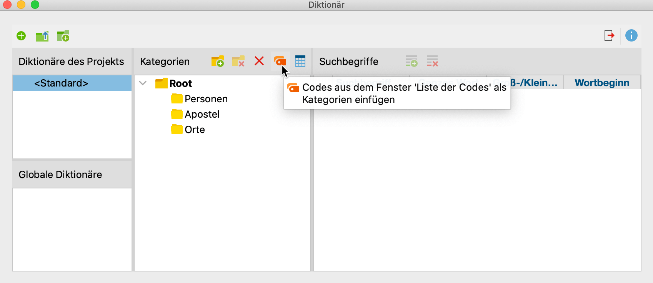The width and height of the screenshot is (653, 283).
Task: Select the Root folder in categories
Action: coord(174,83)
